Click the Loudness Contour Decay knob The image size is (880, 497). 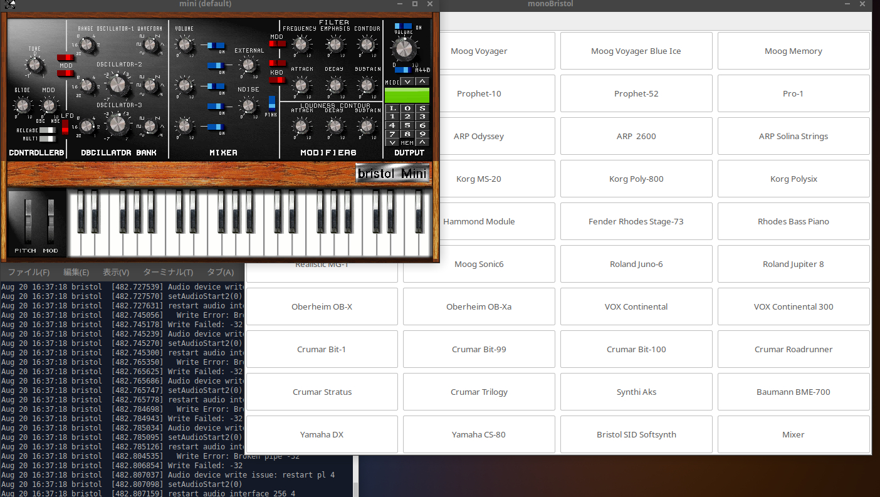tap(335, 127)
